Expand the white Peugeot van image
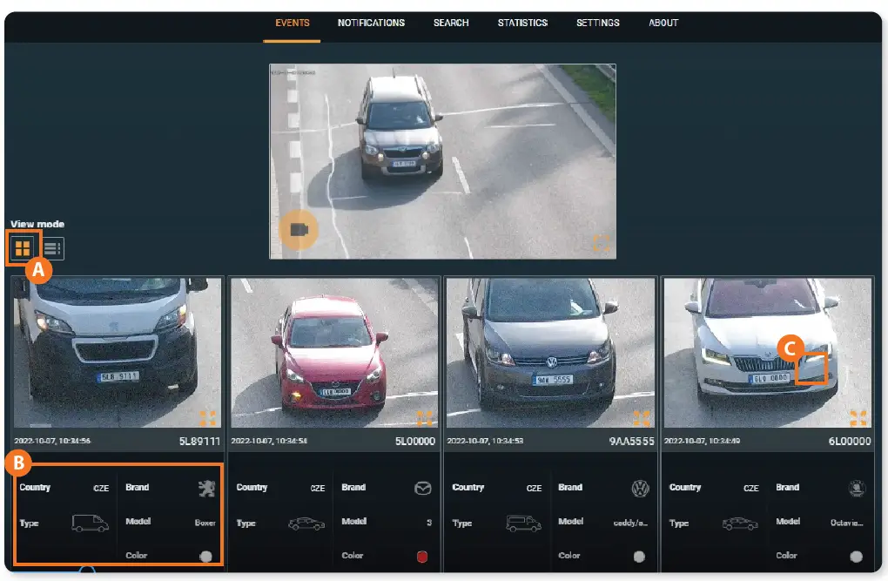888x581 pixels. point(207,418)
